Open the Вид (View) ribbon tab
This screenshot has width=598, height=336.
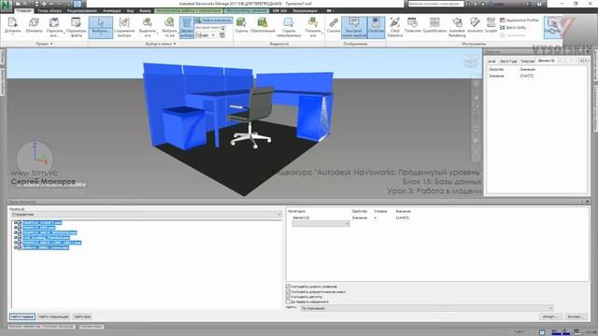point(130,10)
